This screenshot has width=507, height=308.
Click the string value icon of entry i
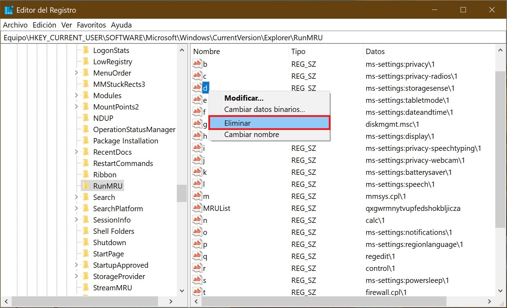[x=197, y=148]
